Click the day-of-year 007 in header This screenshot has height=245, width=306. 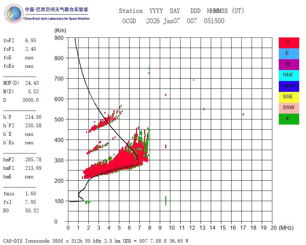pyautogui.click(x=192, y=21)
